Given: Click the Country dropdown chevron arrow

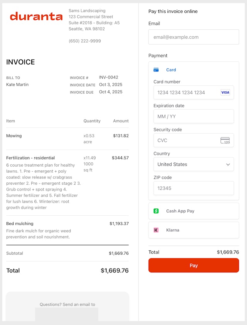Looking at the screenshot, I should 228,164.
